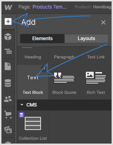113x145 pixels.
Task: Open the Settings gear icon
Action: pyautogui.click(x=8, y=143)
